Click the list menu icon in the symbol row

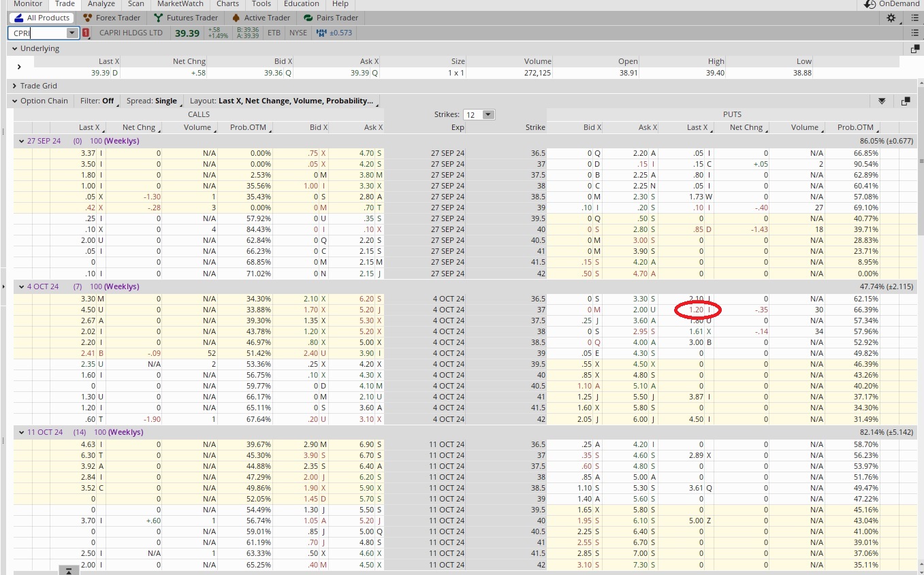pyautogui.click(x=914, y=33)
